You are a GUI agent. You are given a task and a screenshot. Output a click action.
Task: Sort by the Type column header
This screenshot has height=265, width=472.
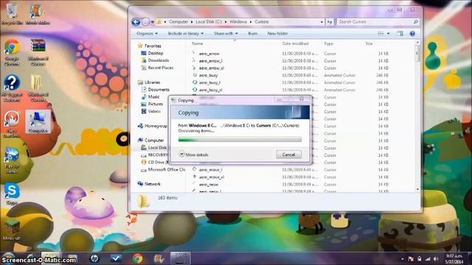click(328, 43)
